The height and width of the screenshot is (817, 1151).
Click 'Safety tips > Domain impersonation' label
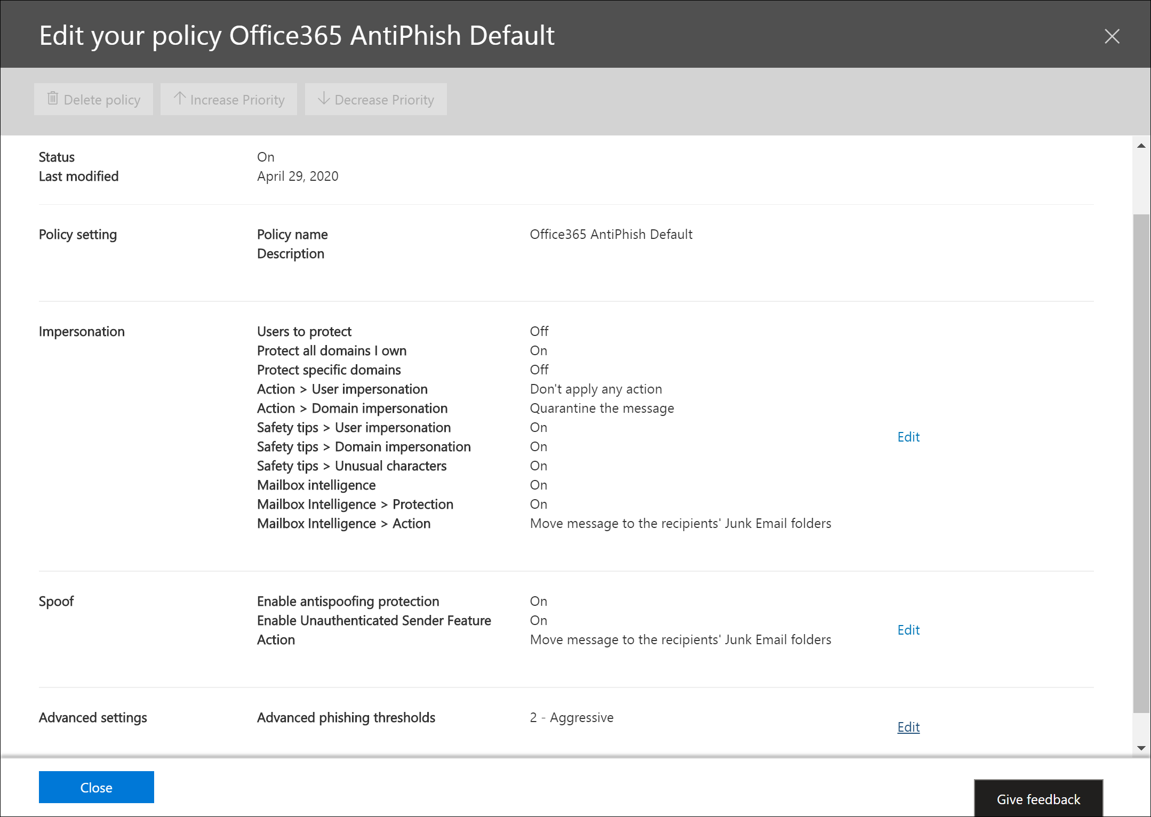point(364,447)
